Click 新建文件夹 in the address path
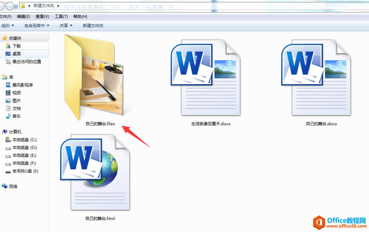Viewport: 369px width, 232px height. [44, 5]
